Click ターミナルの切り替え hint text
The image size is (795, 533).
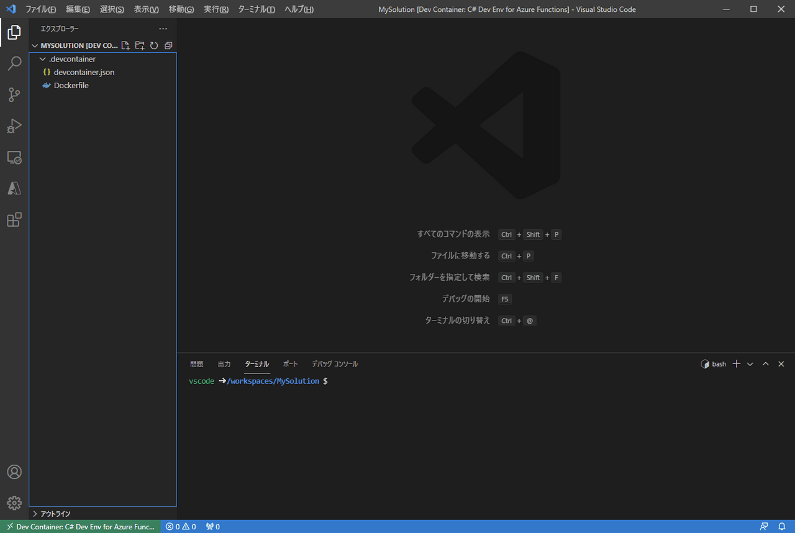(x=457, y=321)
